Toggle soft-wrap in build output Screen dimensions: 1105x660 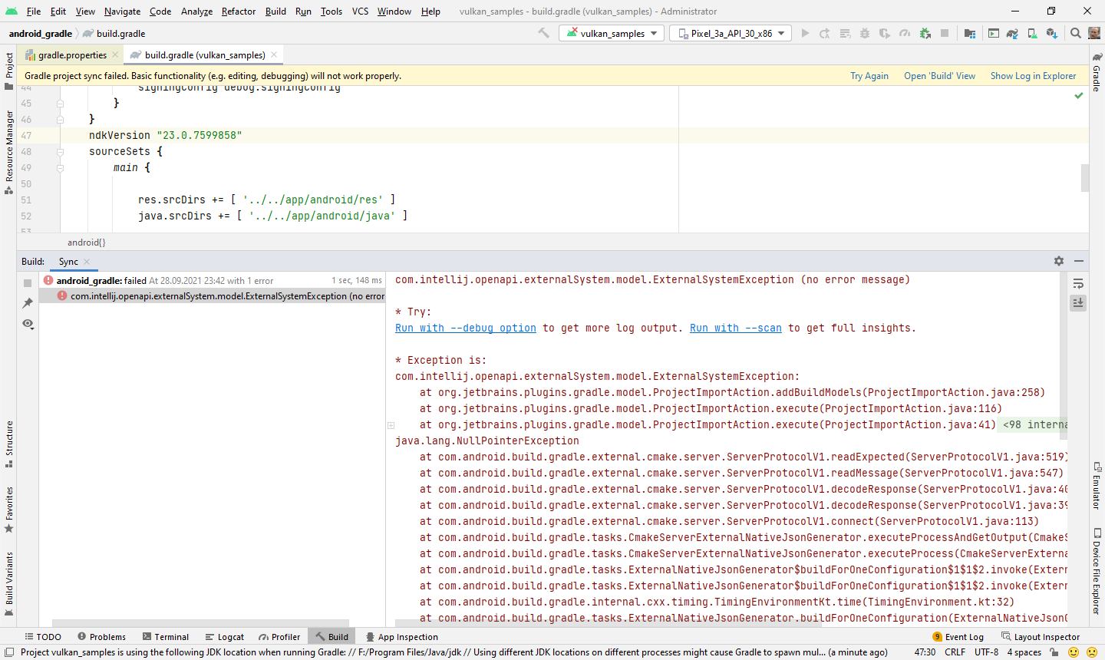point(1078,283)
